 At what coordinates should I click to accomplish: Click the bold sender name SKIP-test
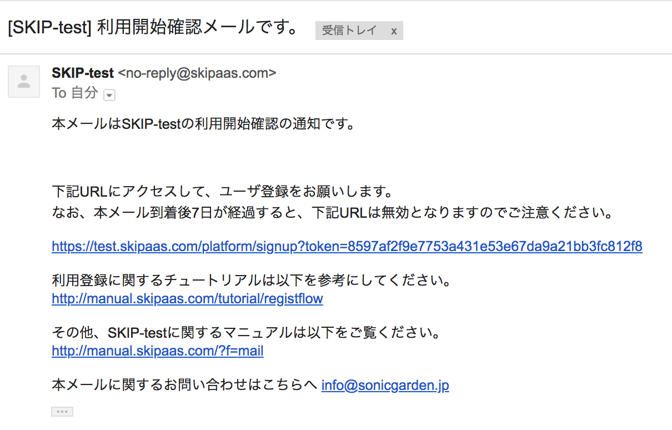tap(83, 73)
